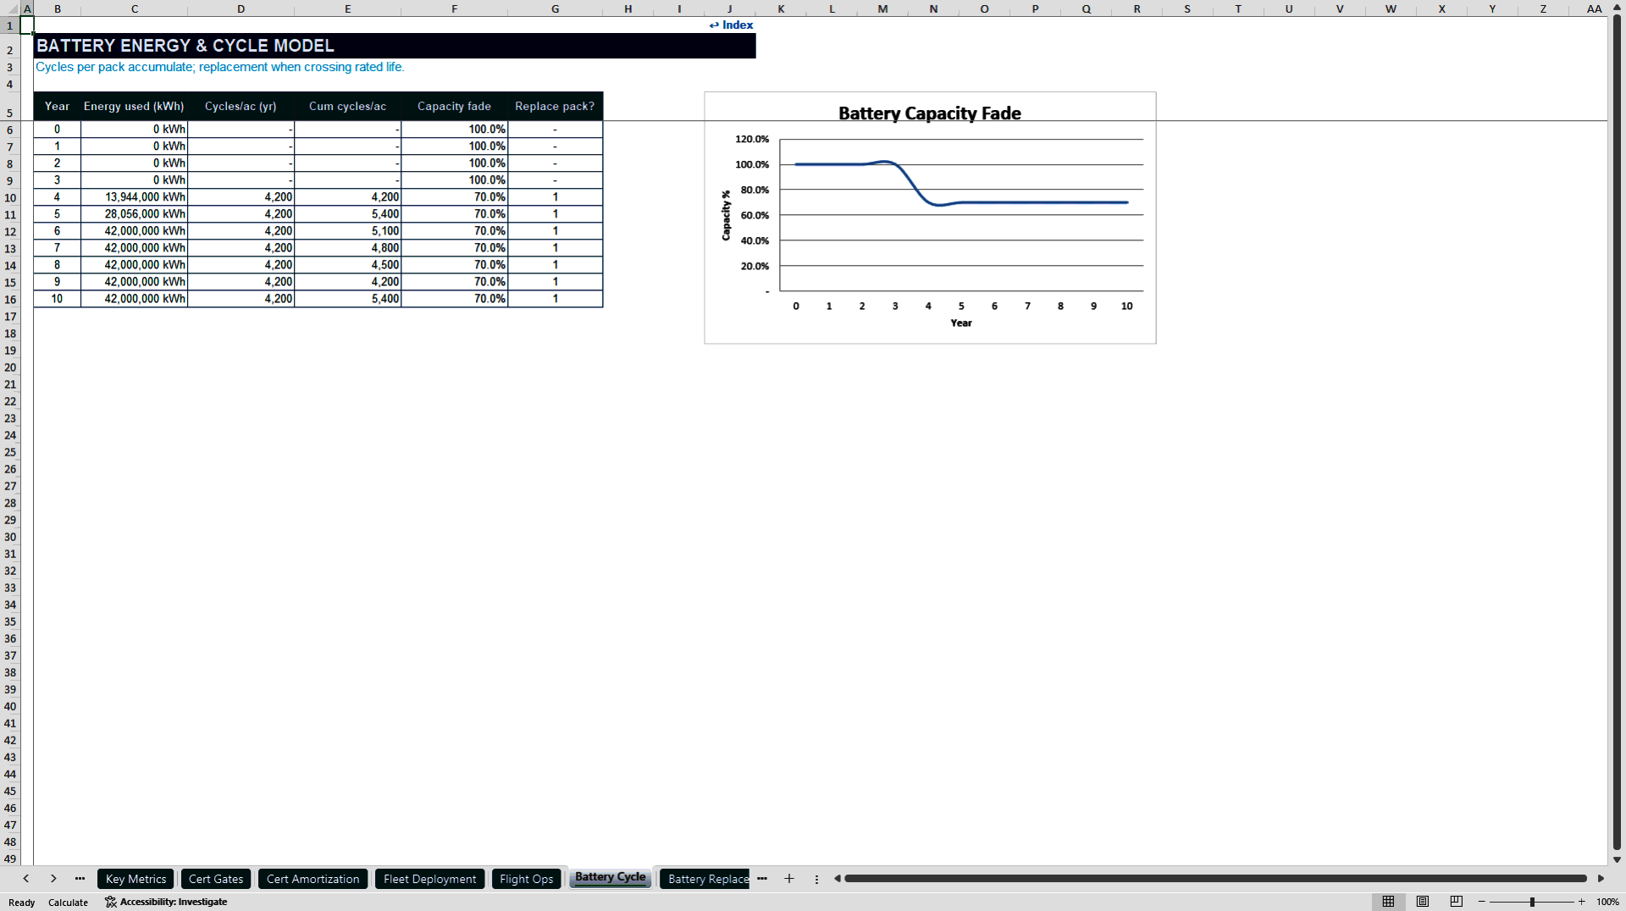
Task: Click the sheet tab bar options dots
Action: [x=816, y=879]
